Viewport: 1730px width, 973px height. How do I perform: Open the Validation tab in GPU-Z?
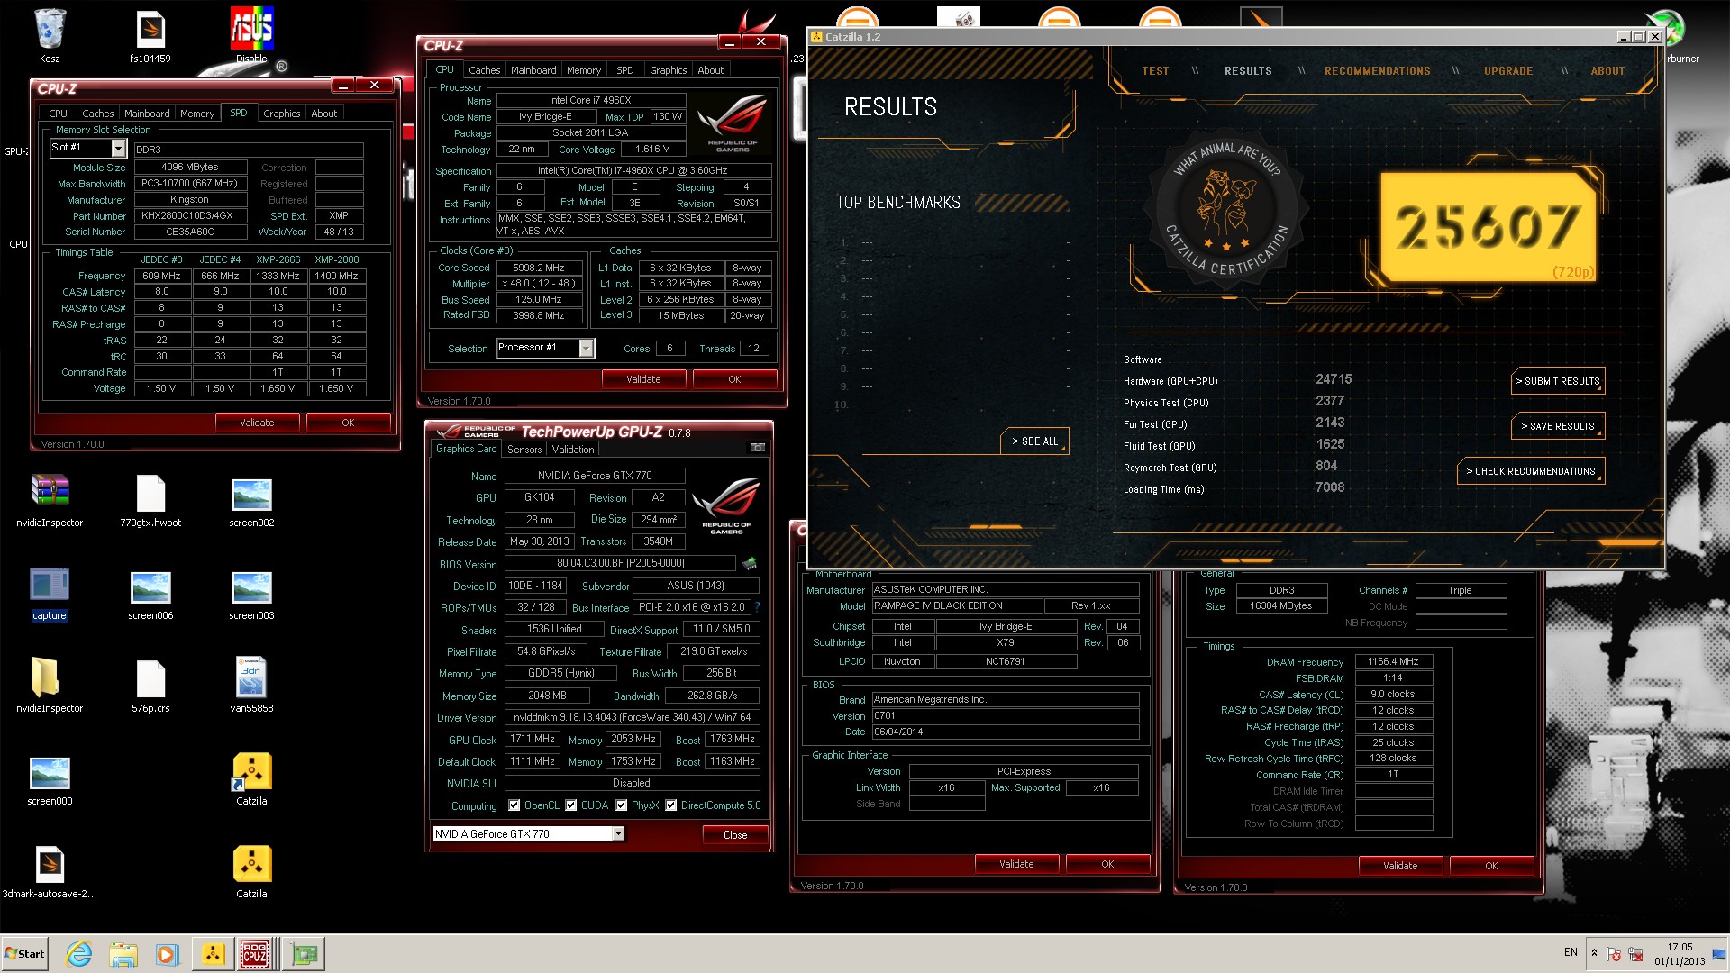(x=573, y=450)
